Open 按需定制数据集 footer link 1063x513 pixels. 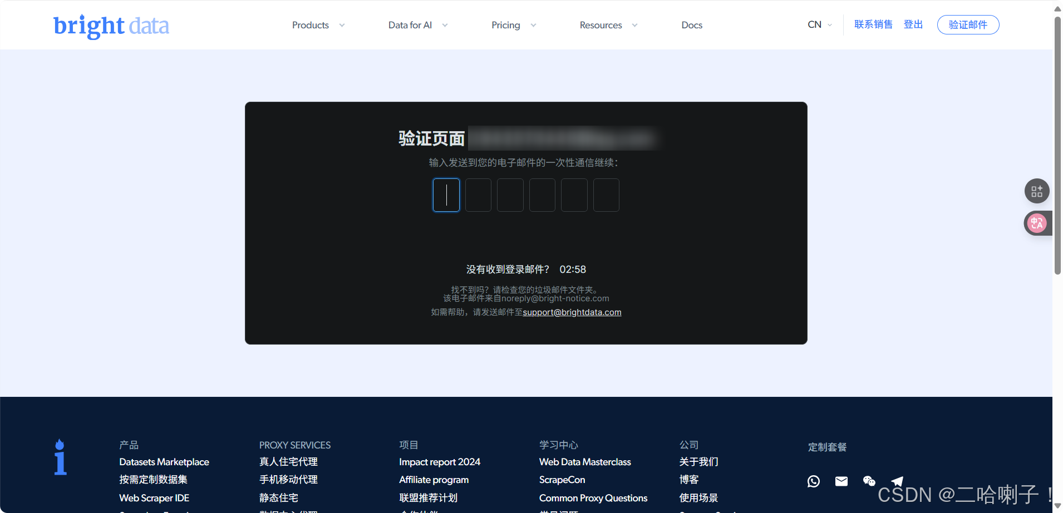click(x=153, y=480)
